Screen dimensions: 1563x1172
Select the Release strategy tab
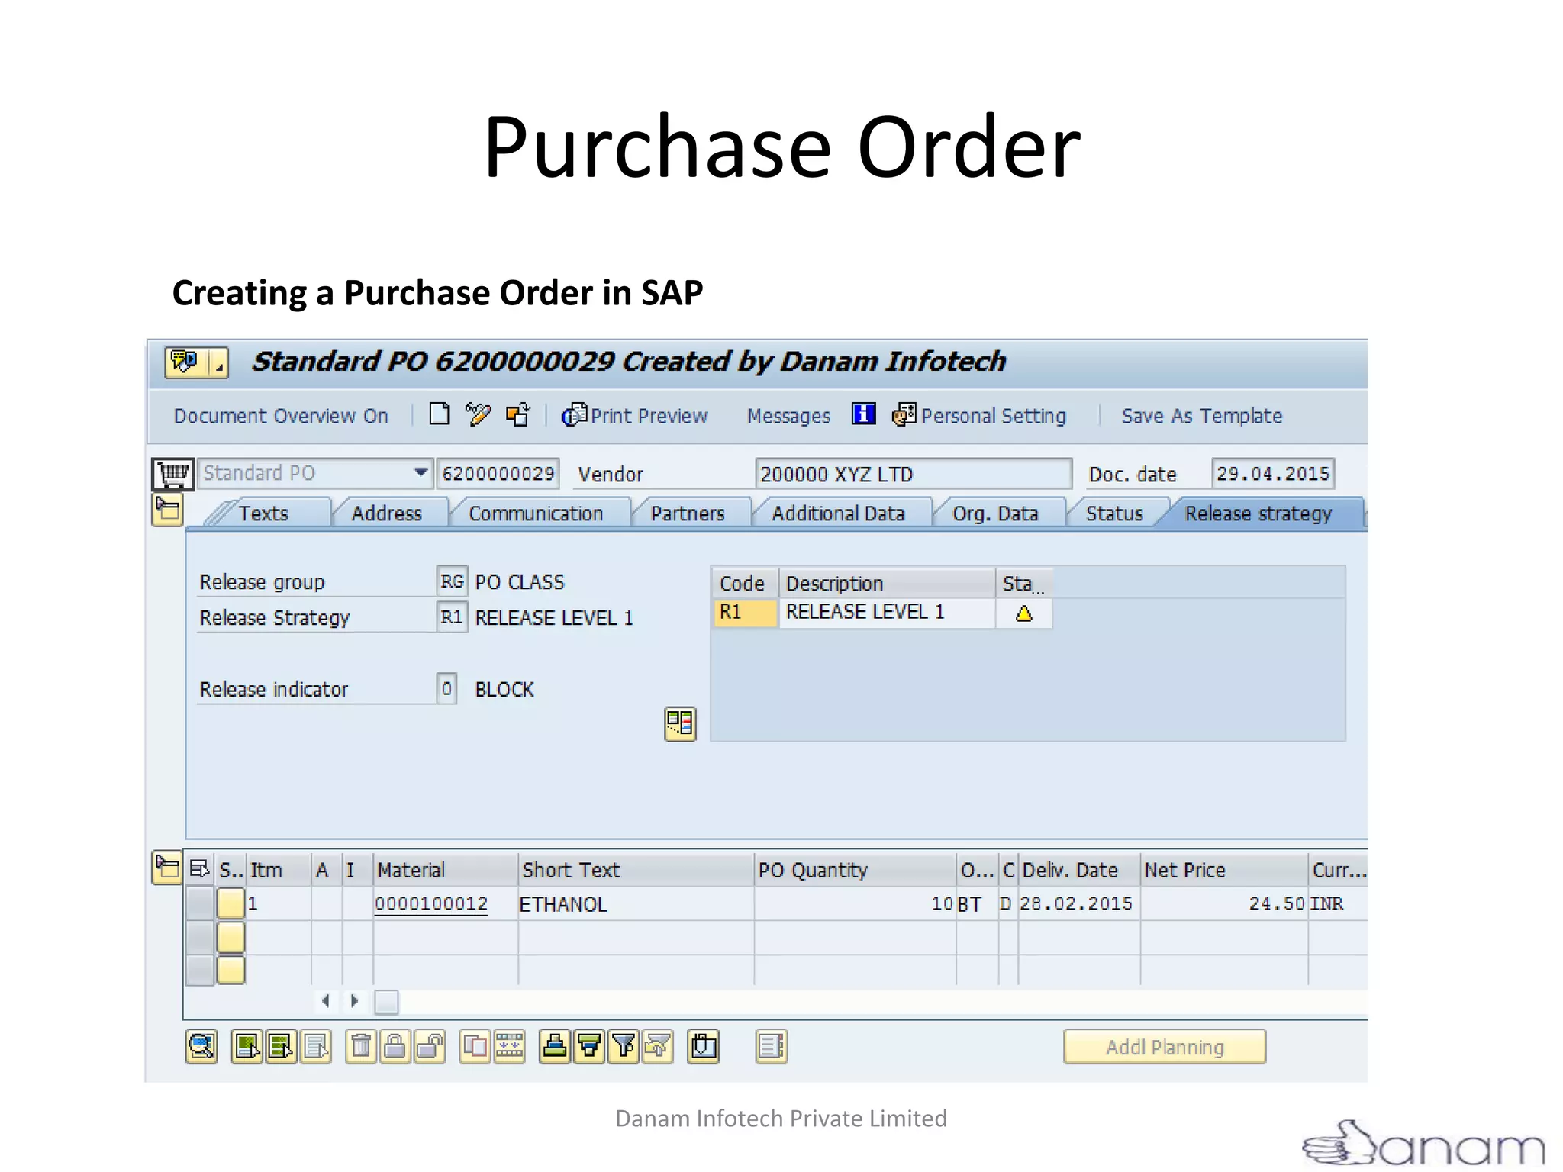point(1258,514)
